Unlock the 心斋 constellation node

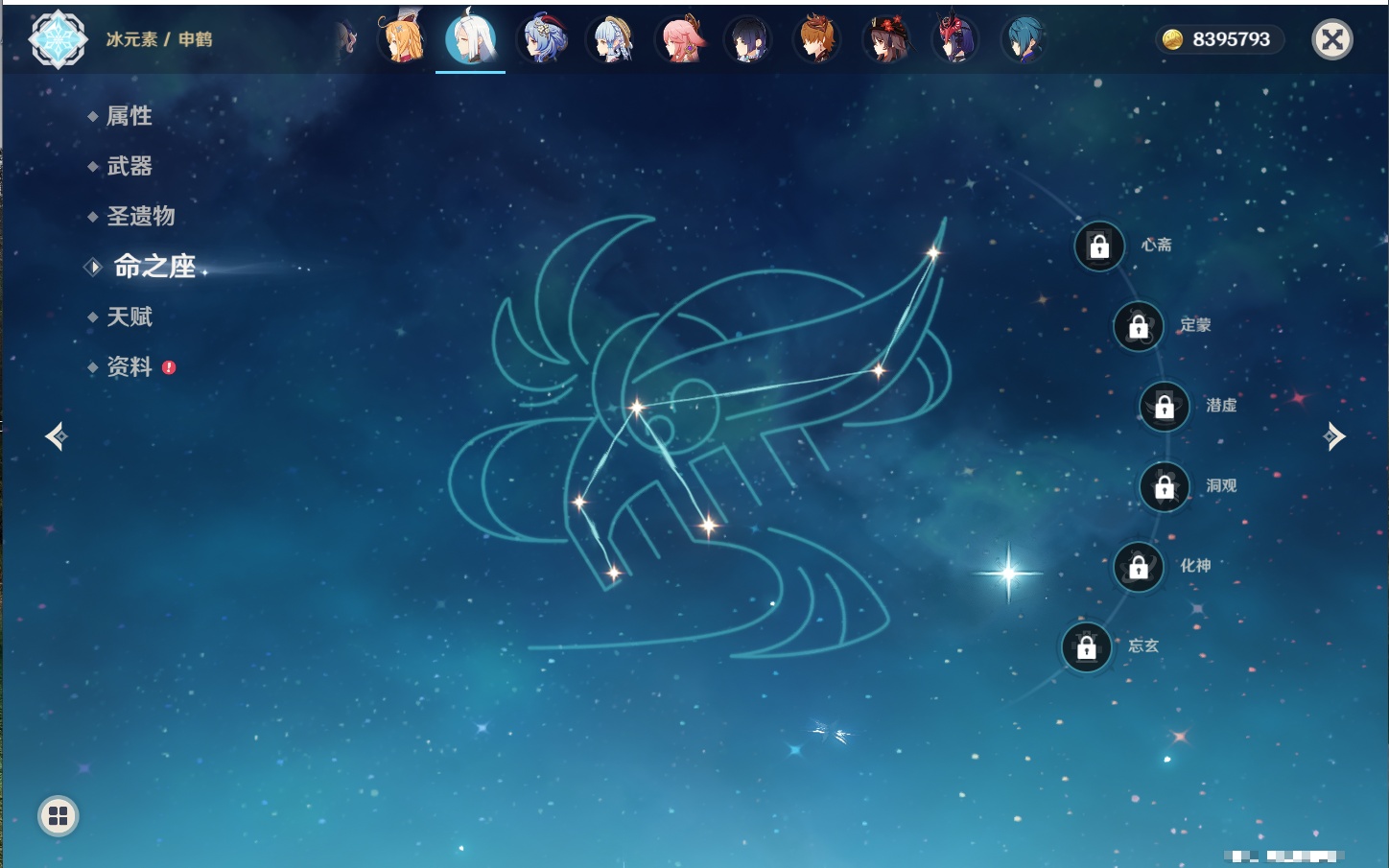[1099, 246]
